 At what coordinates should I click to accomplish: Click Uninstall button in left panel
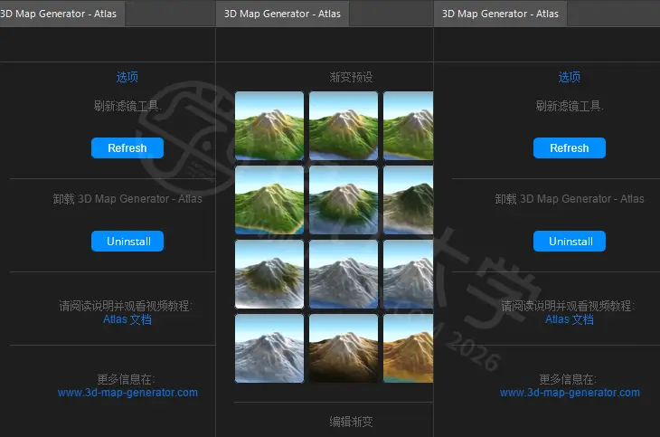tap(127, 241)
